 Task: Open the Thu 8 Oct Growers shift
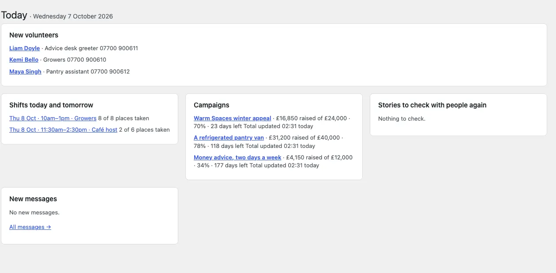[x=53, y=118]
